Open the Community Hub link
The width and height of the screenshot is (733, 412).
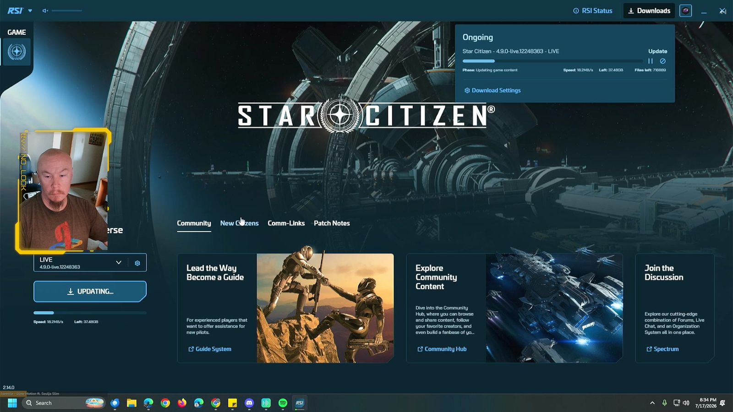(442, 349)
